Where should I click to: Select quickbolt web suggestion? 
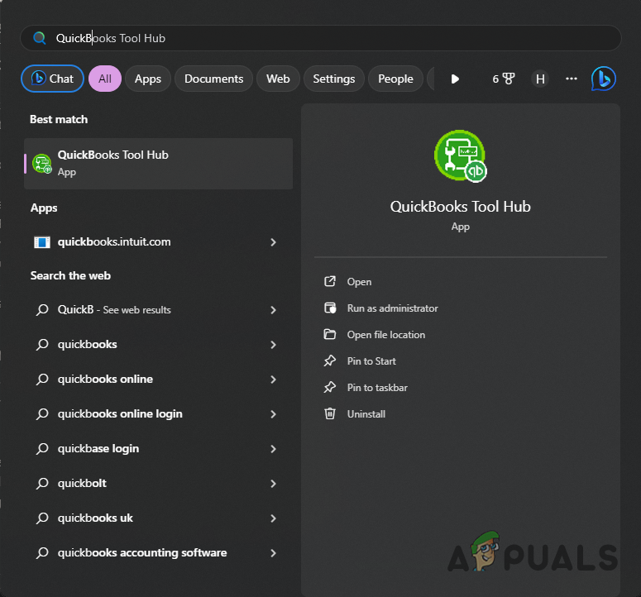158,484
